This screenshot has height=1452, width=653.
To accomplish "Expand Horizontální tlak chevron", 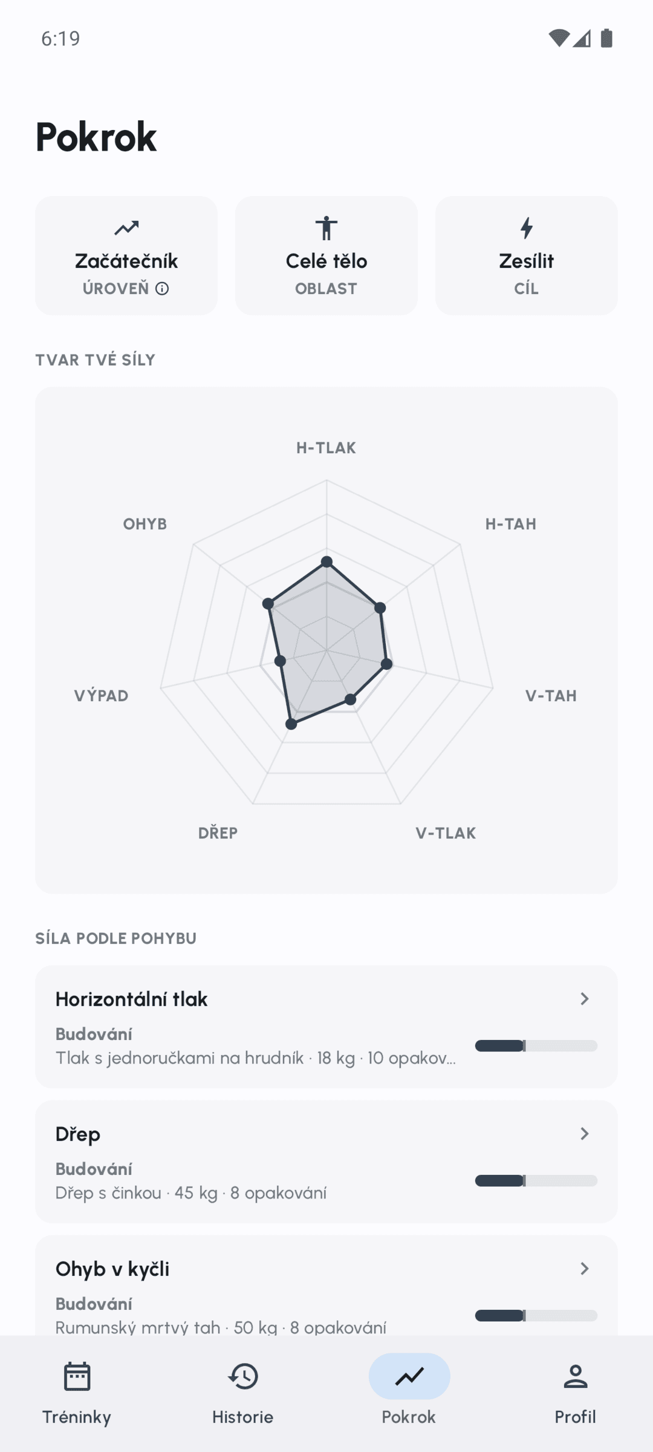I will 584,999.
